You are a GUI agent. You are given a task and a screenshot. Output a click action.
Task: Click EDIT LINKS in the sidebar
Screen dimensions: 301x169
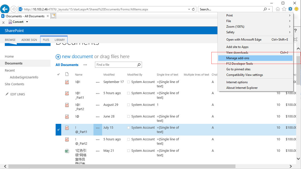(x=18, y=94)
